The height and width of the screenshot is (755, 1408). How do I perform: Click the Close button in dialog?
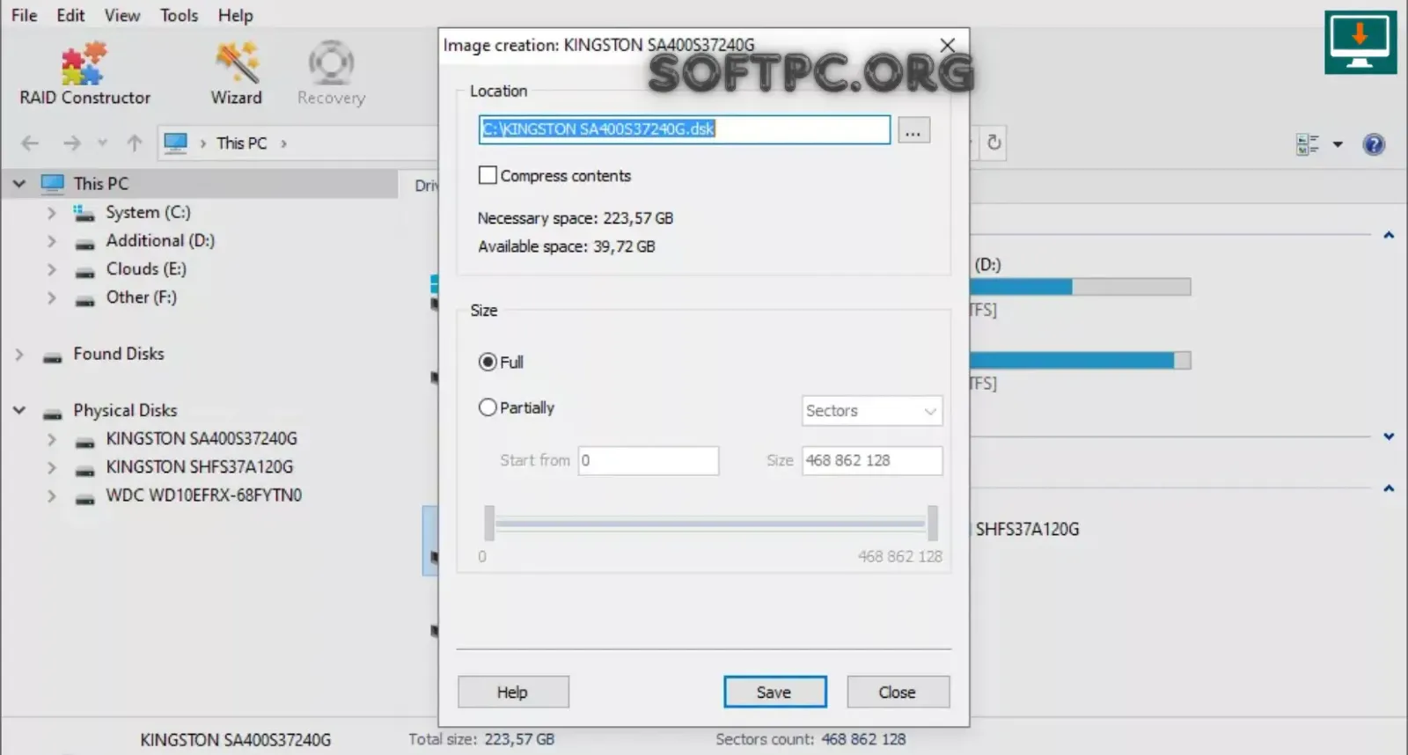coord(898,692)
